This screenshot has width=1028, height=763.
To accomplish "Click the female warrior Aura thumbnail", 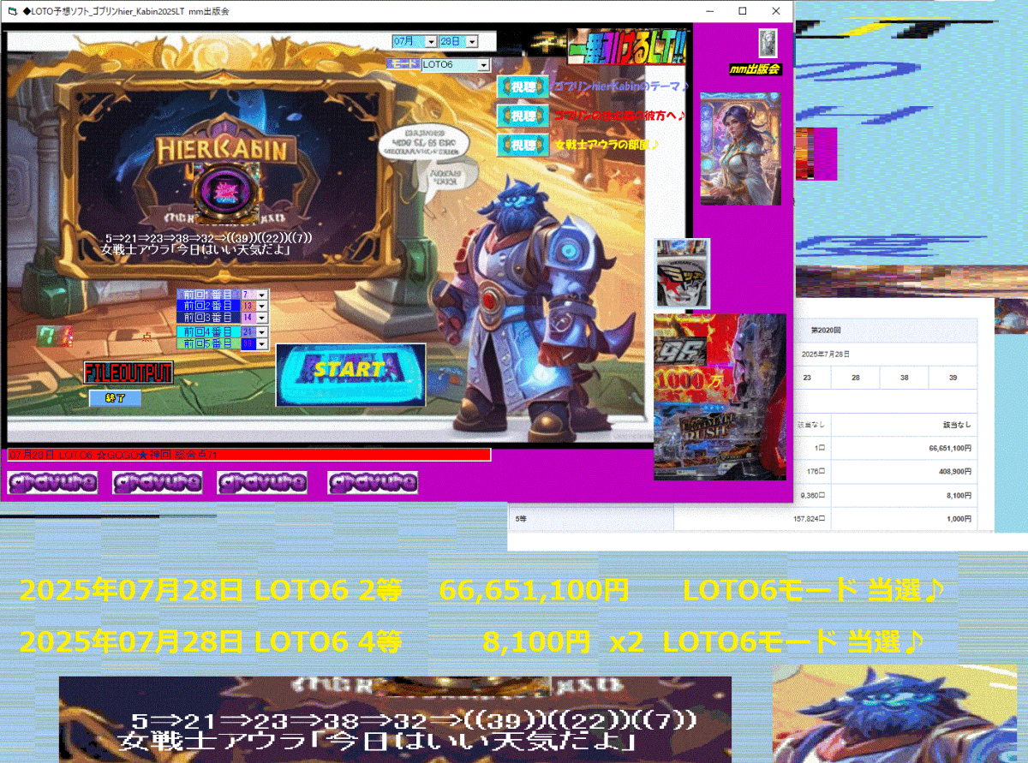I will tap(740, 149).
